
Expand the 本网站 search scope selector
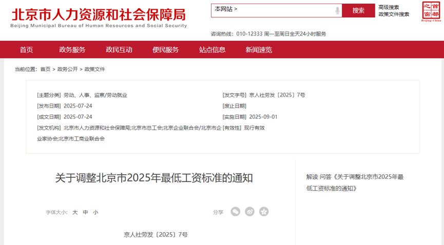226,10
